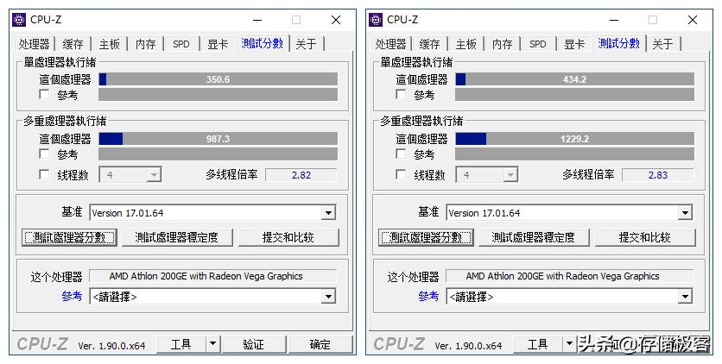Open thread count dropdown in left window
This screenshot has height=364, width=722.
(x=130, y=175)
